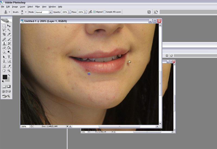Toggle the airbrush option icon
This screenshot has width=217, height=149.
tap(90, 12)
